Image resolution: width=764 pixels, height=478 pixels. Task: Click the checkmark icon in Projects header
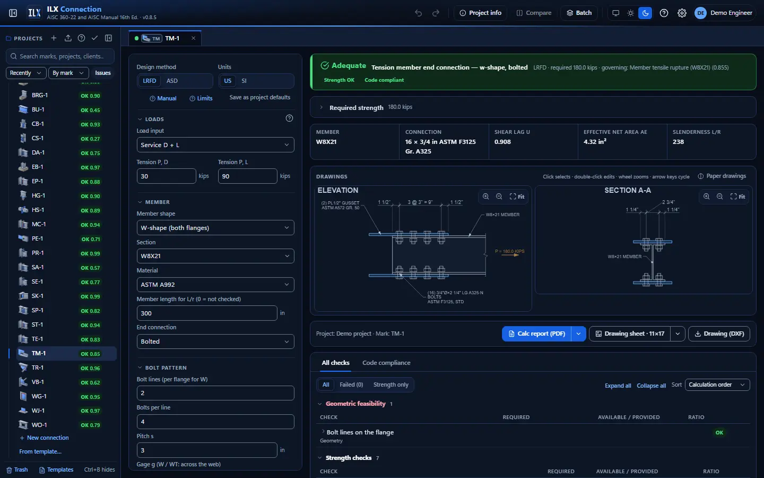pyautogui.click(x=94, y=38)
